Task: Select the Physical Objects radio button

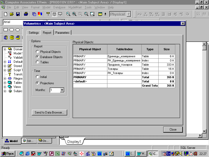Action: coord(37,52)
